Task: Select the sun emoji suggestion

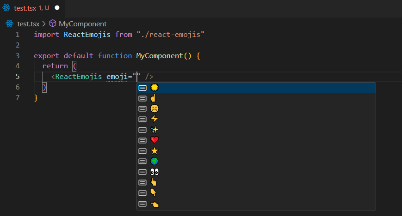Action: click(155, 88)
